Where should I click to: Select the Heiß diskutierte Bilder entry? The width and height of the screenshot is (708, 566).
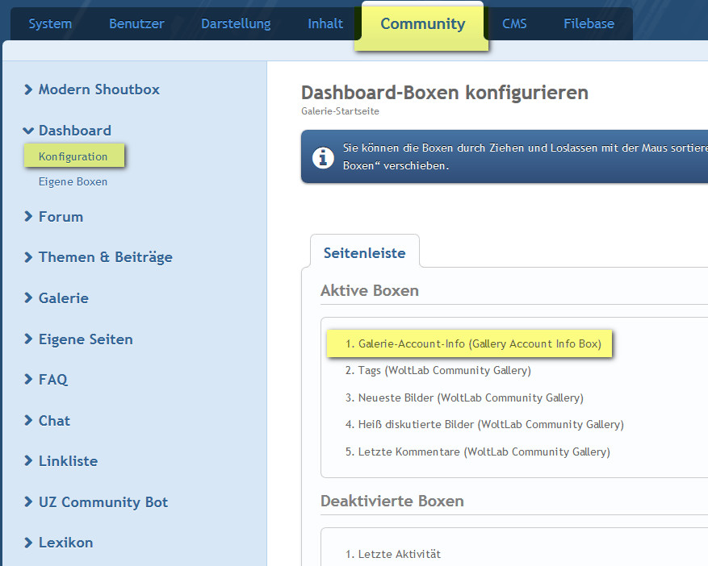point(484,424)
